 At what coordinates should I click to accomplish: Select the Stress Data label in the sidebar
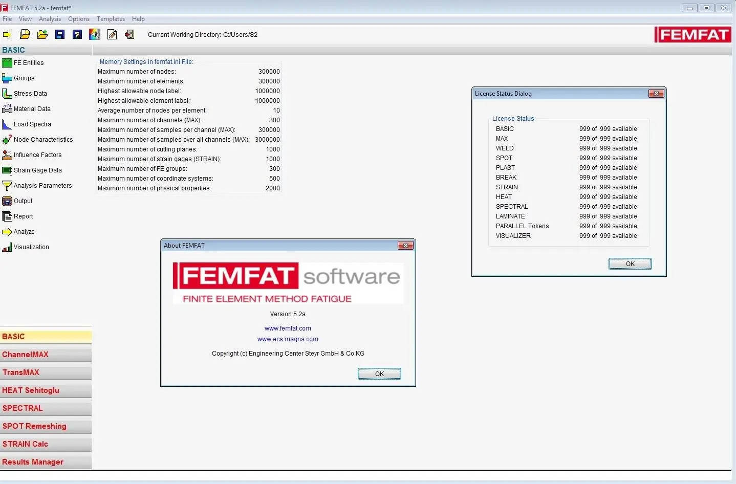pos(30,94)
